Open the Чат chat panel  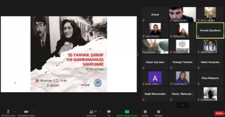point(109,112)
